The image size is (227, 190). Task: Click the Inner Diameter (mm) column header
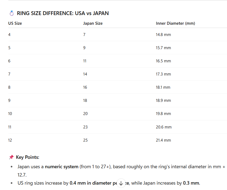[175, 23]
